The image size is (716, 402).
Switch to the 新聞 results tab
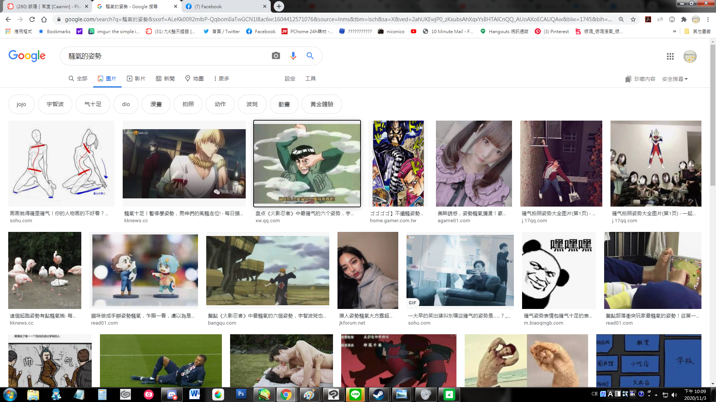pos(165,79)
